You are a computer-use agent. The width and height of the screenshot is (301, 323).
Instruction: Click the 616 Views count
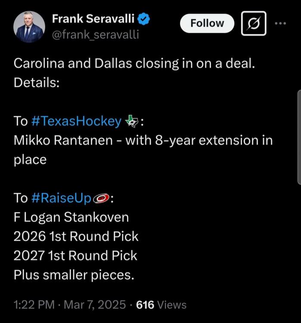161,305
